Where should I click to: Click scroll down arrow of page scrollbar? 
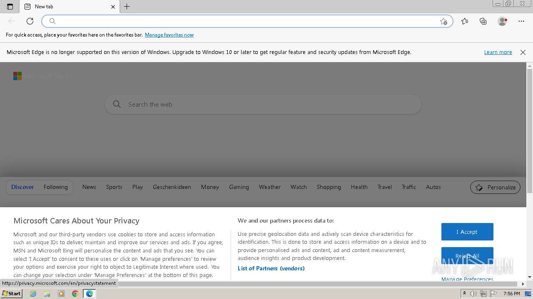pos(530,277)
